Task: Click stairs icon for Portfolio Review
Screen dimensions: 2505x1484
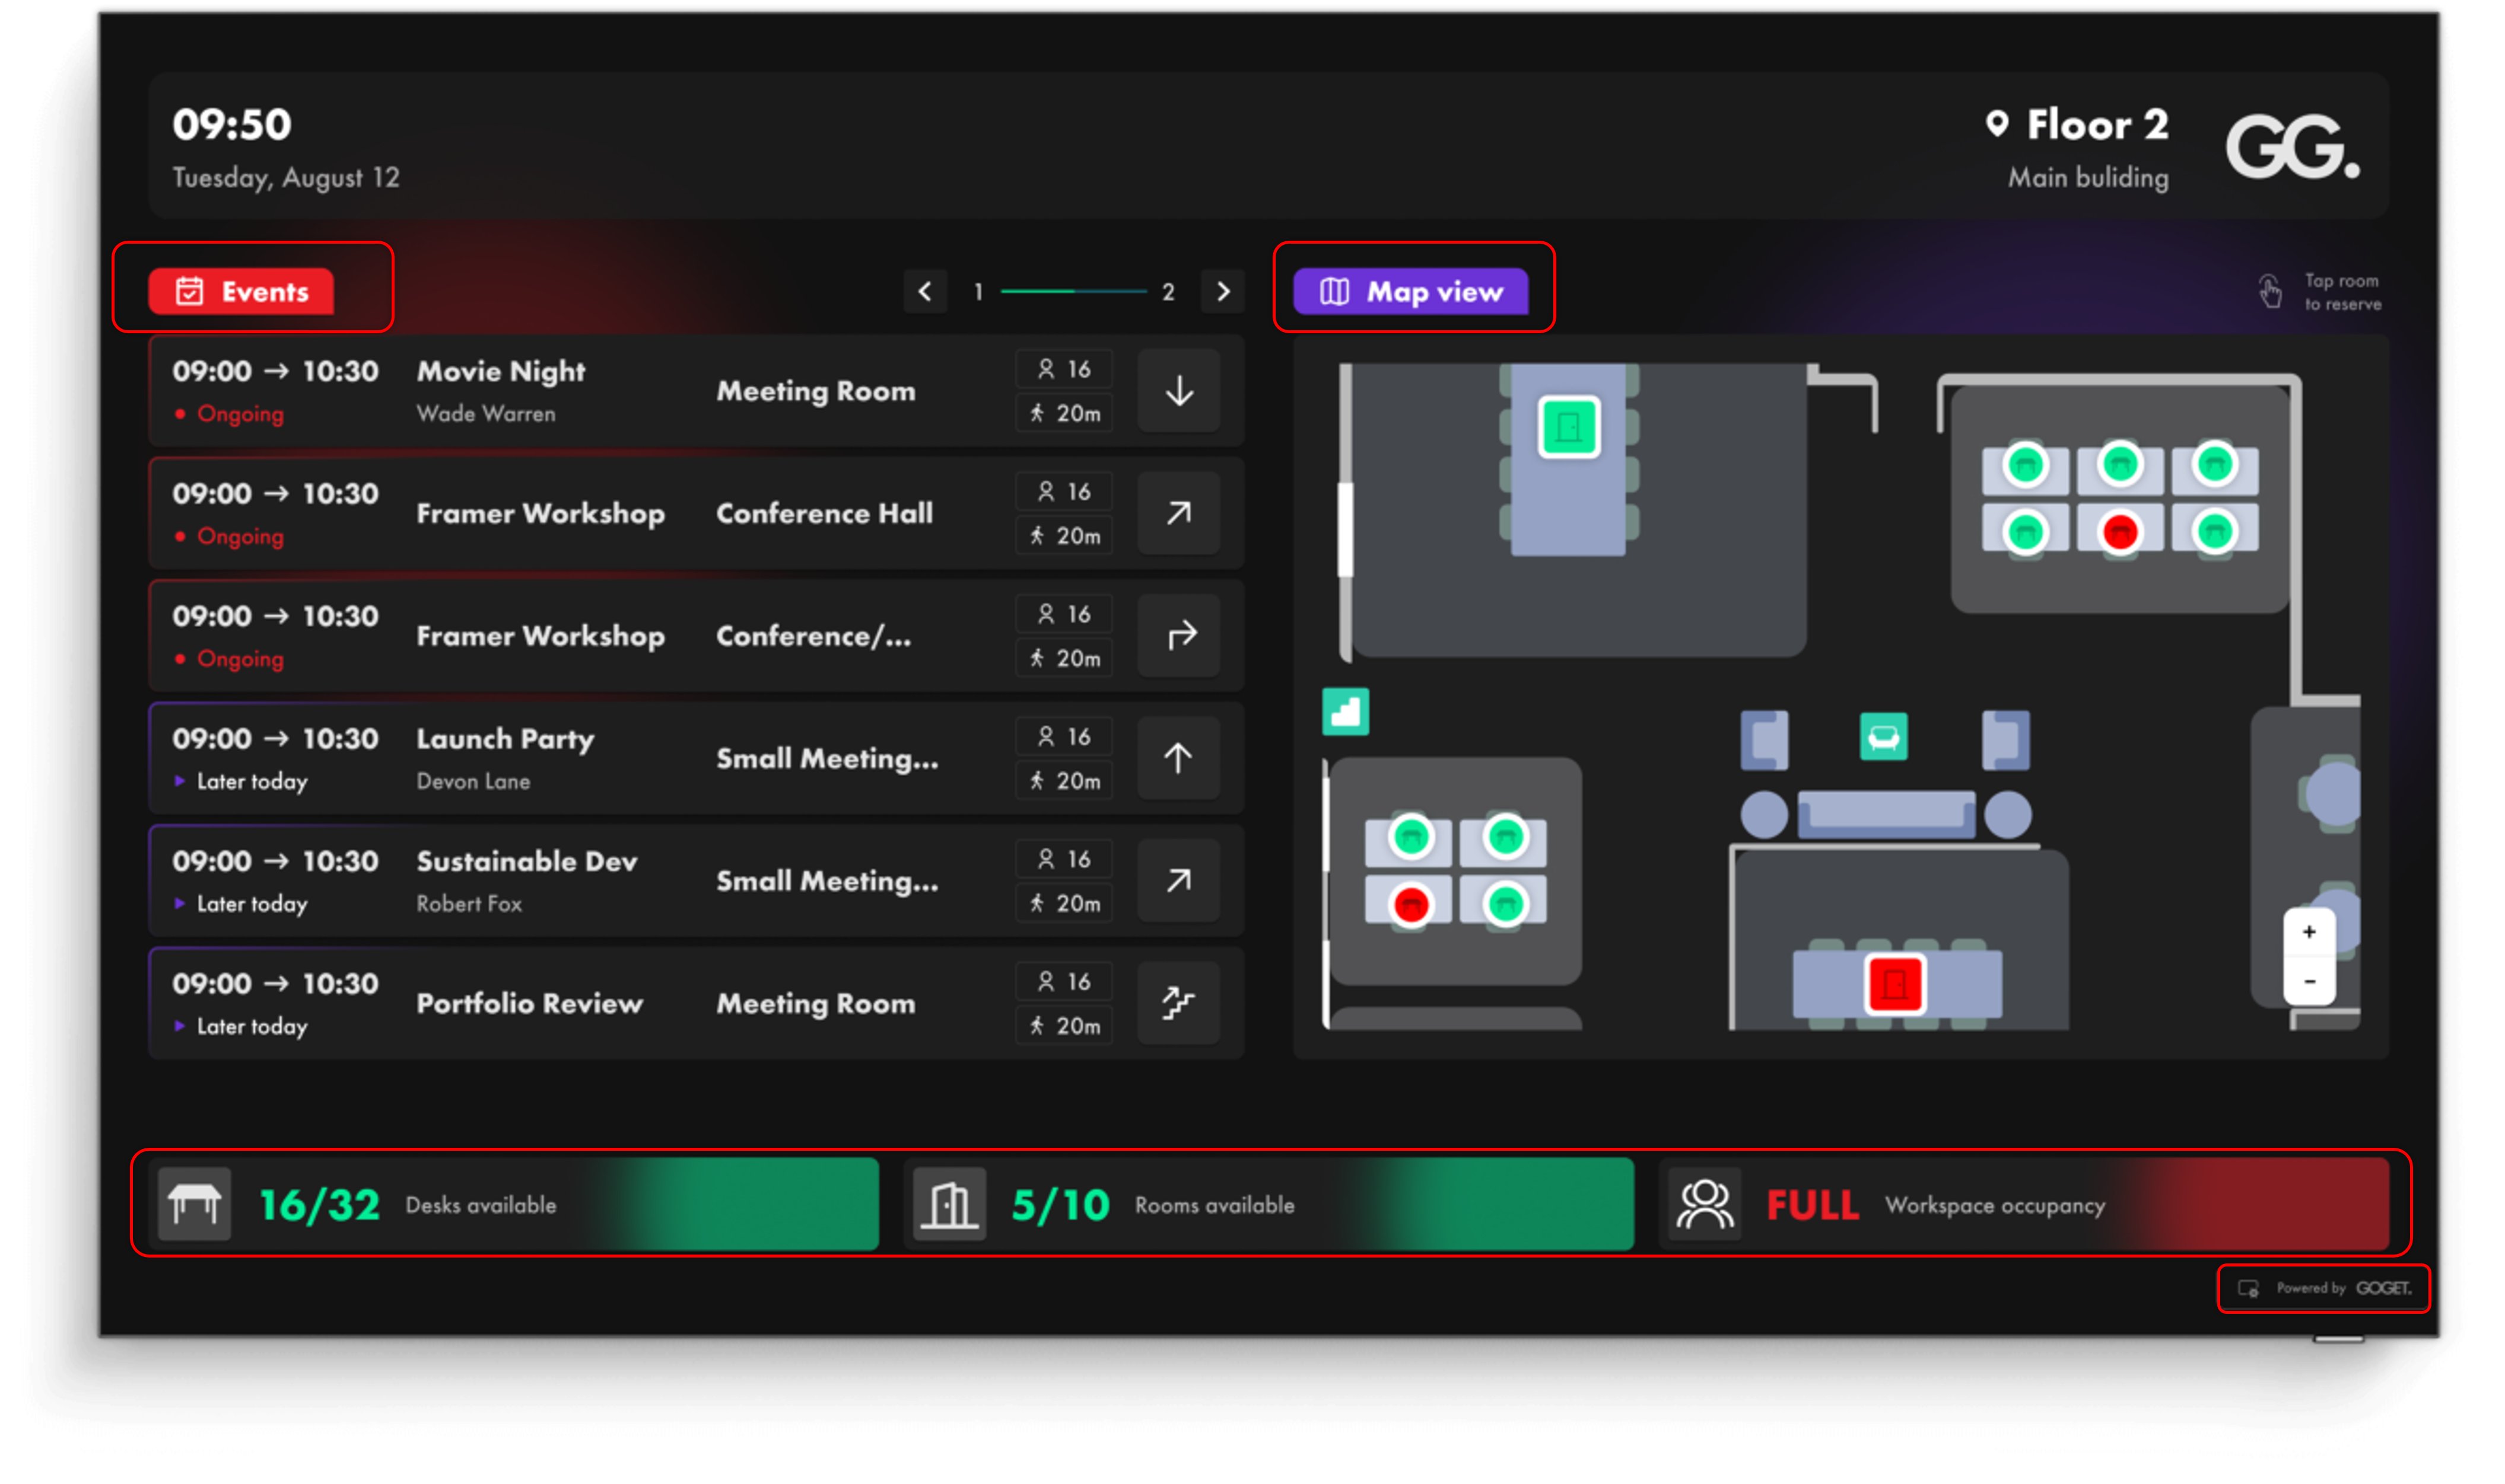Action: coord(1180,1004)
